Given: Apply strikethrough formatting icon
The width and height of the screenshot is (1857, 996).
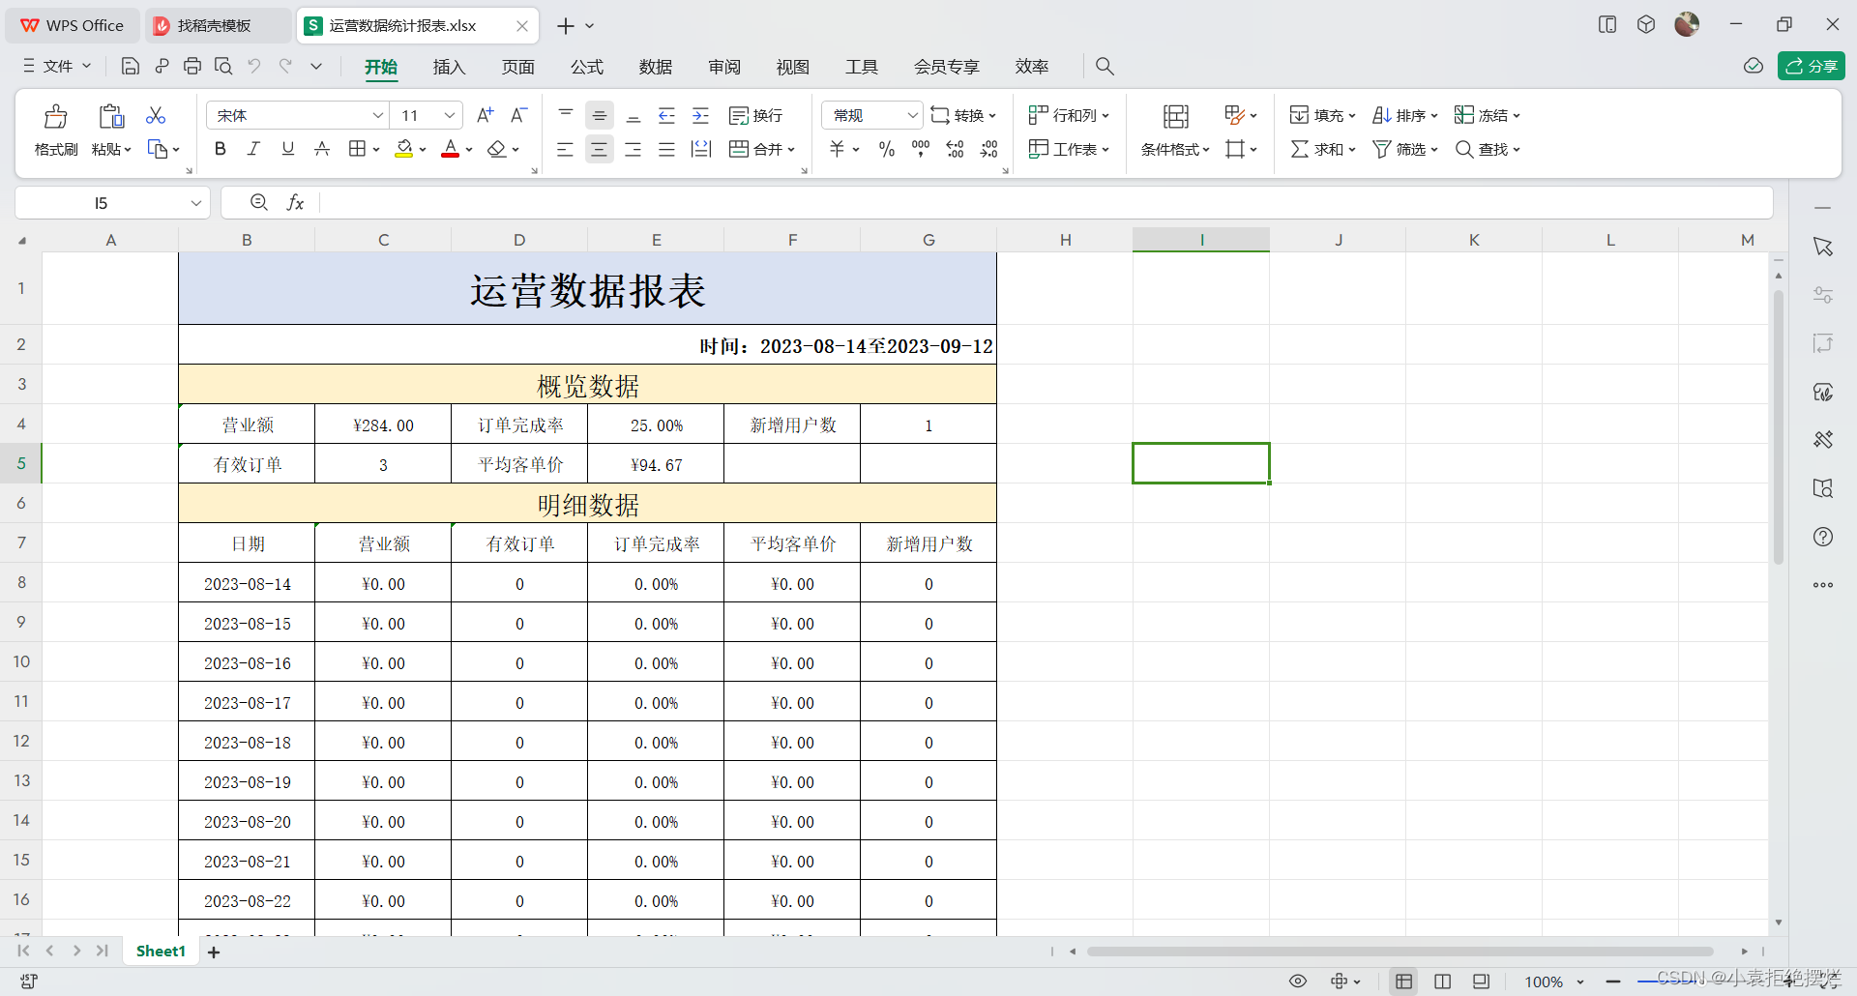Looking at the screenshot, I should 322,149.
